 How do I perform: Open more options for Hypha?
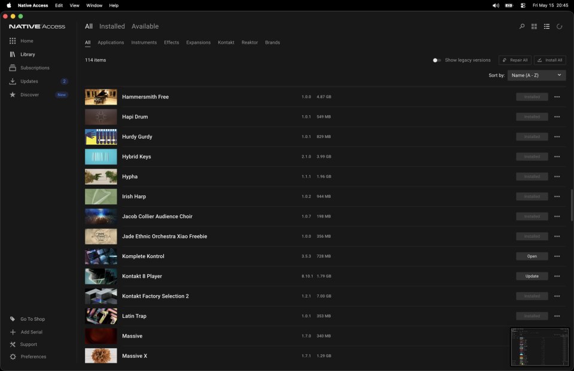[557, 176]
